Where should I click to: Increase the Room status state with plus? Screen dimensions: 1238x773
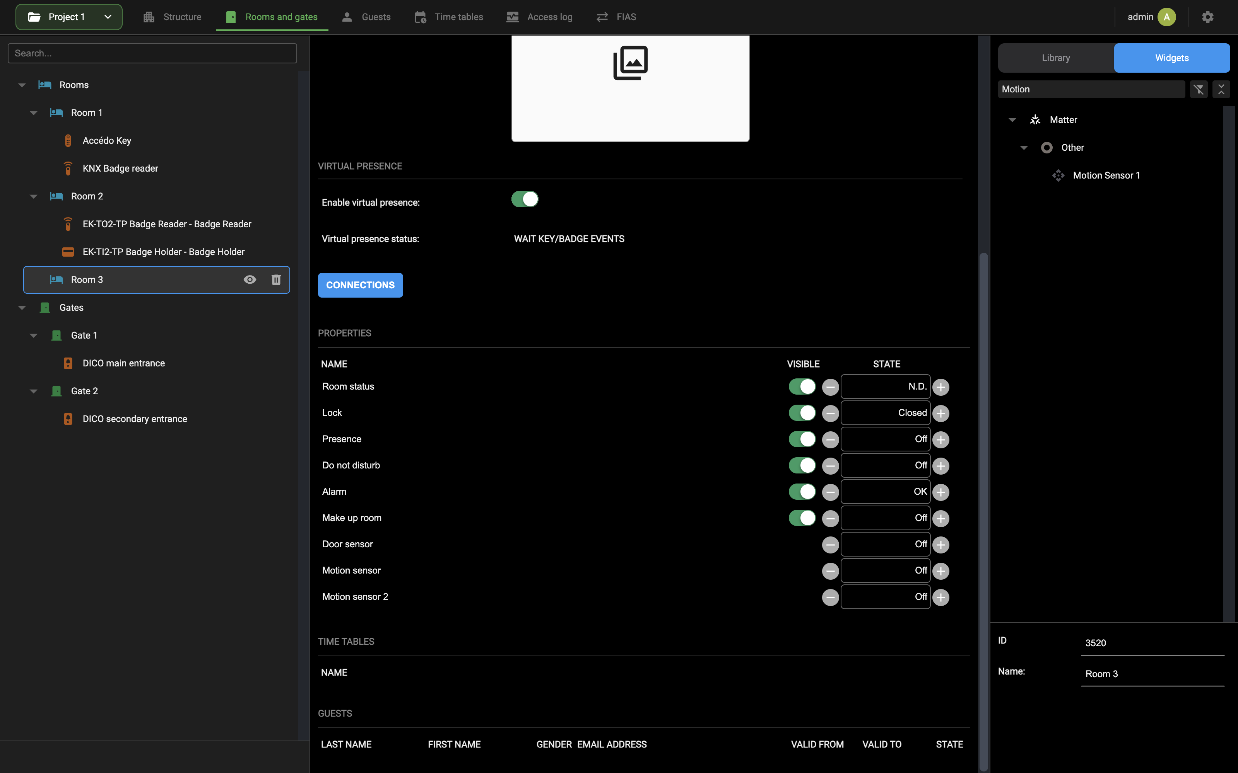click(941, 387)
